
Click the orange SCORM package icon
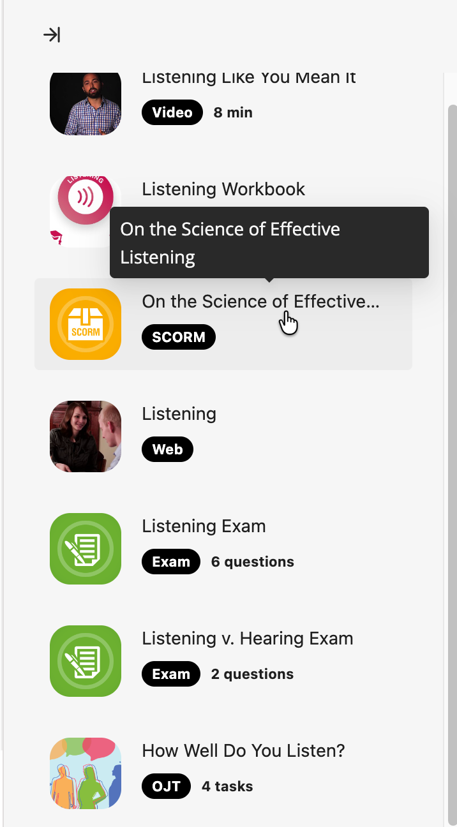coord(86,324)
